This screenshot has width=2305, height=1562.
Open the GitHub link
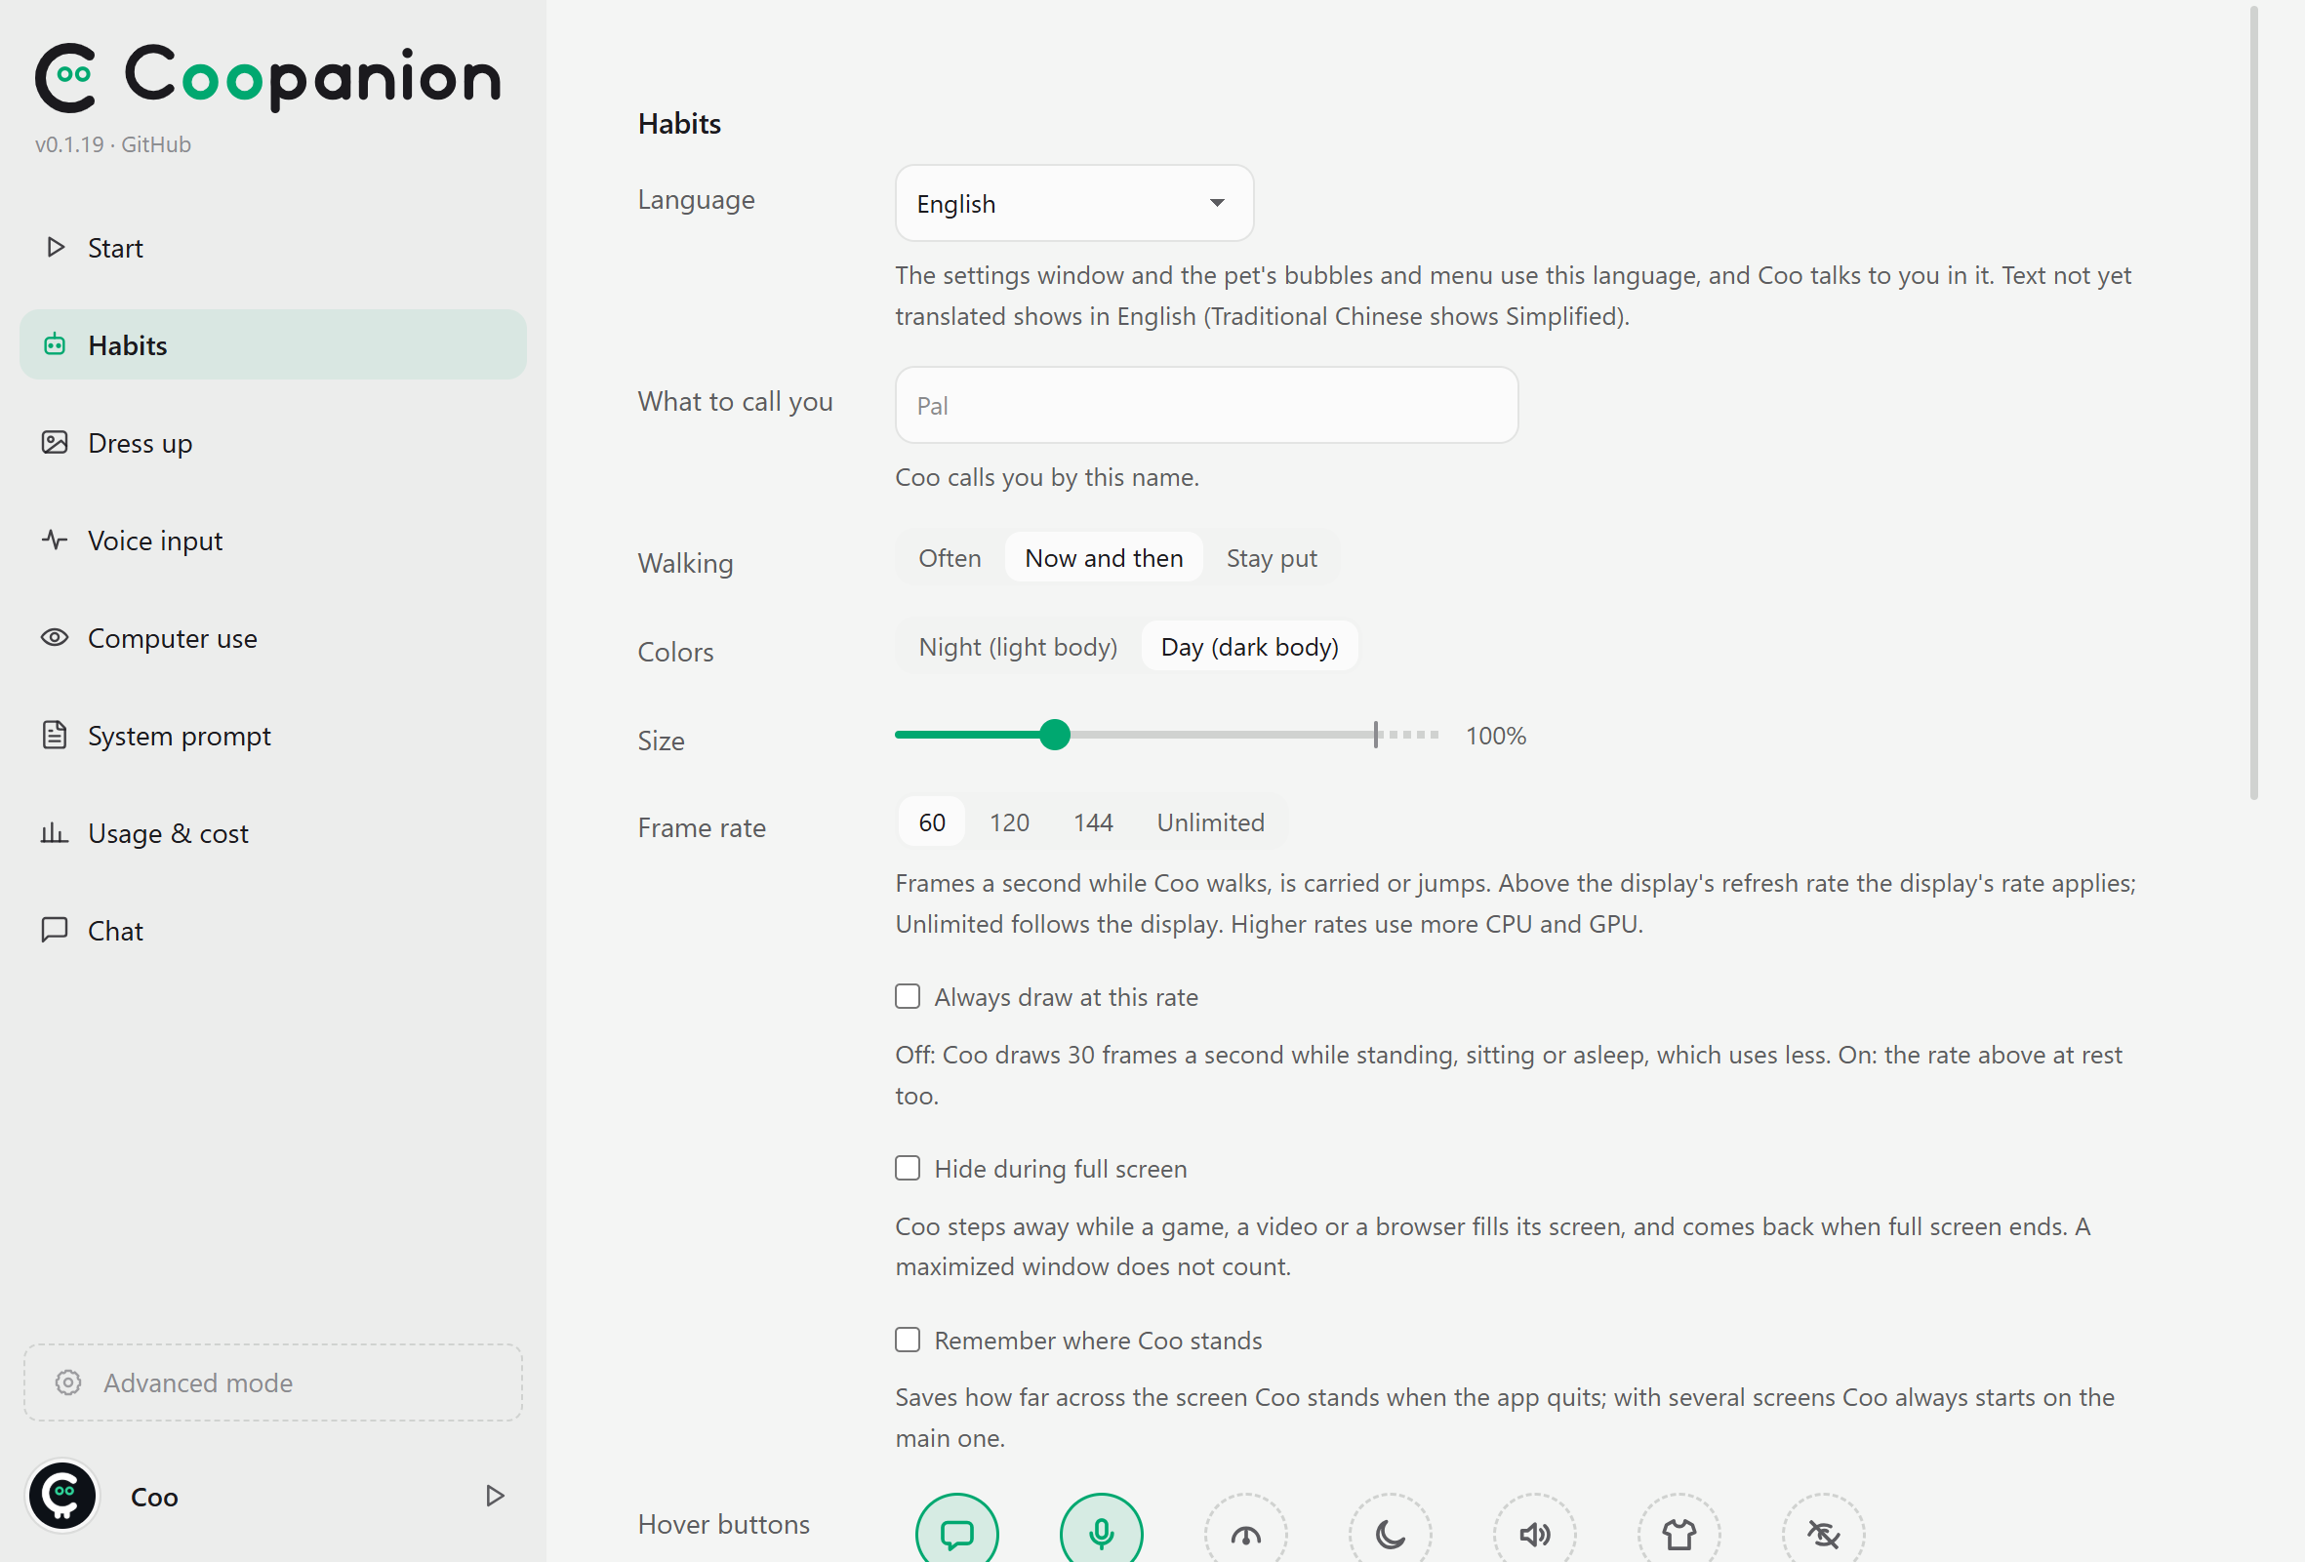pyautogui.click(x=156, y=144)
